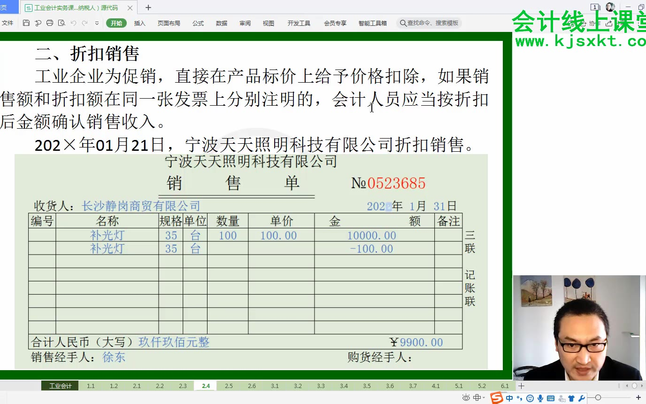Add a new sheet with plus button
This screenshot has height=404, width=646.
(x=521, y=386)
